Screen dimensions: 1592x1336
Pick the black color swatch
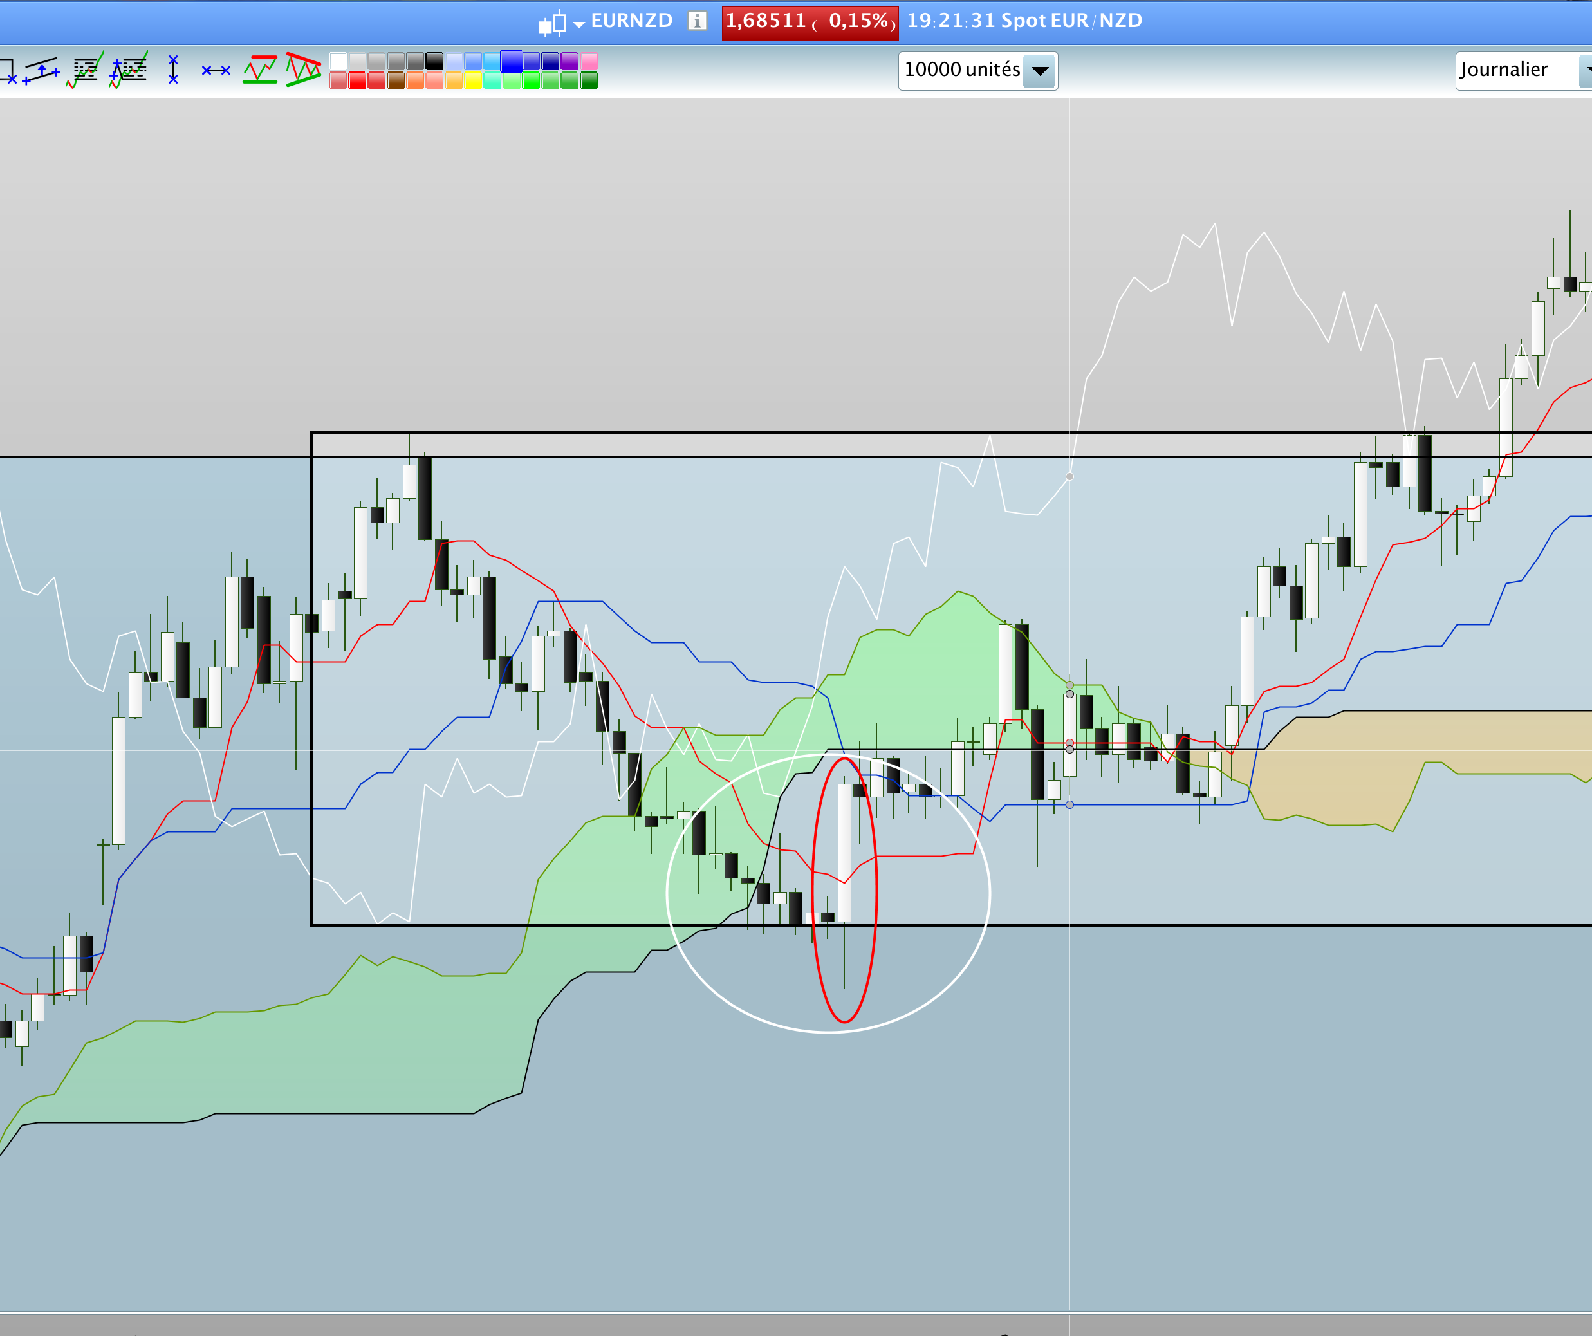(434, 61)
